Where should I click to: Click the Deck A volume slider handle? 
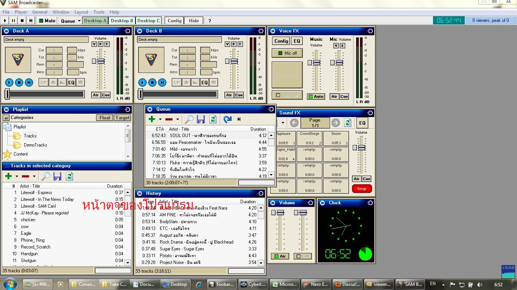tap(101, 61)
